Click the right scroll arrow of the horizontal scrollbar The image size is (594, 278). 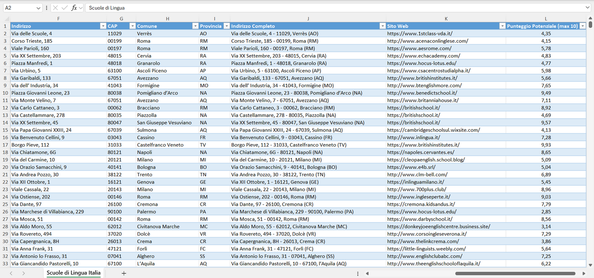(x=584, y=273)
